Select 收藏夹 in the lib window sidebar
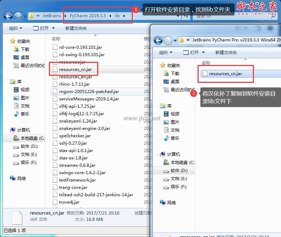 click(x=20, y=41)
